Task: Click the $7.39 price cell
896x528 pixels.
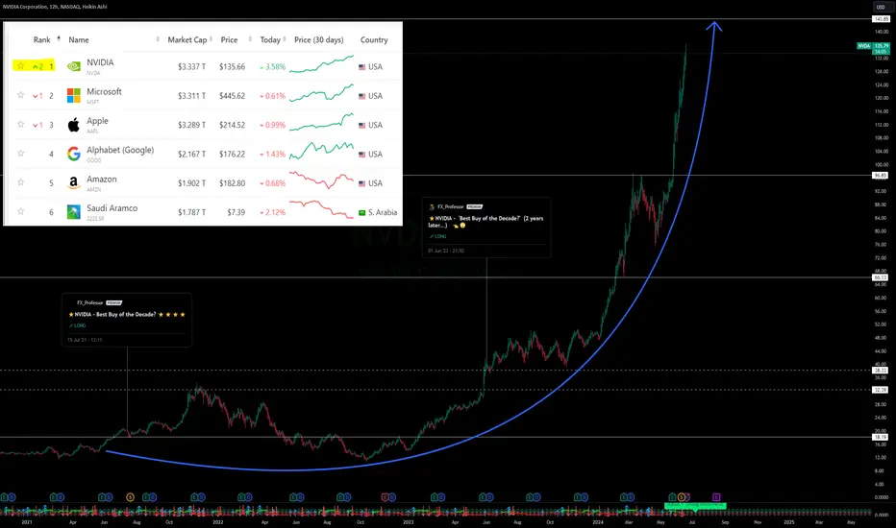Action: point(236,212)
